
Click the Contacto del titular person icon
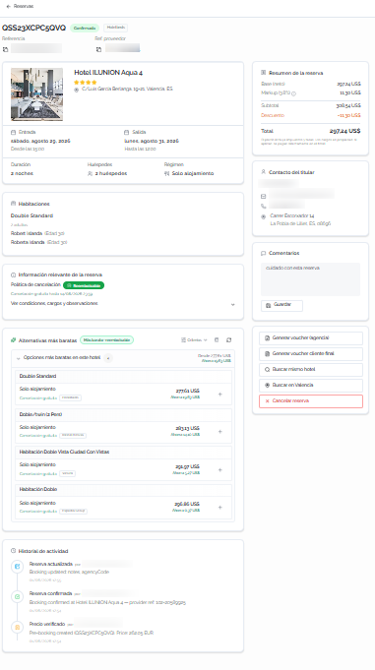point(264,172)
